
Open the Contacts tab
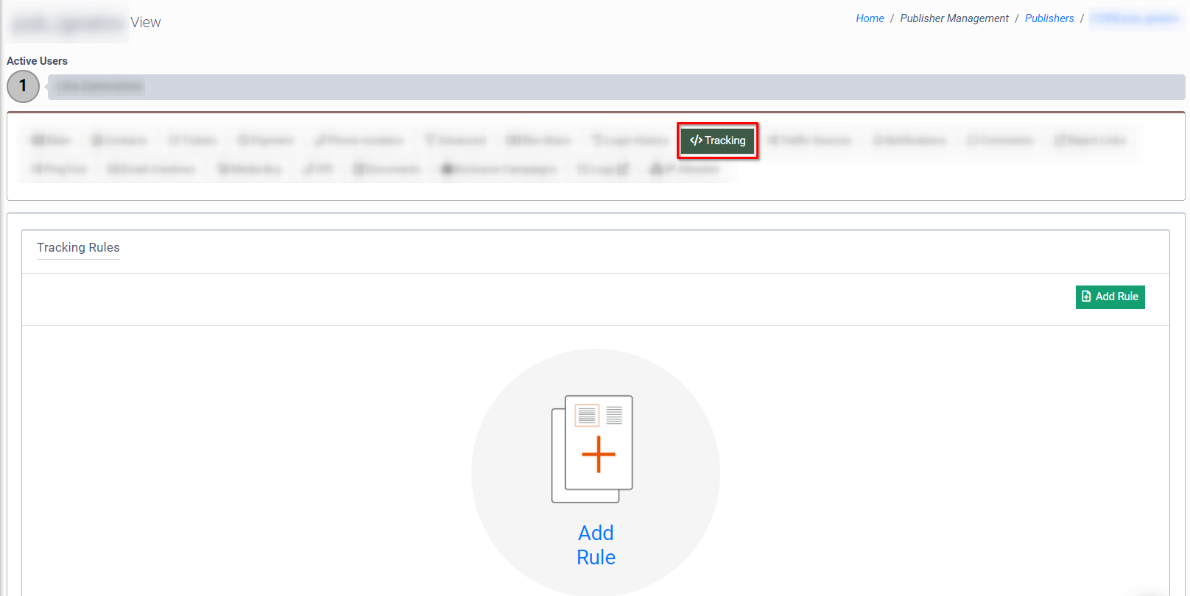[119, 141]
